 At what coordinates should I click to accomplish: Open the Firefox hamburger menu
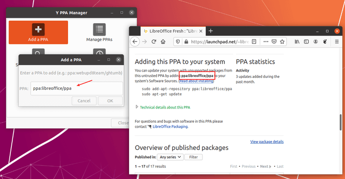tap(337, 41)
